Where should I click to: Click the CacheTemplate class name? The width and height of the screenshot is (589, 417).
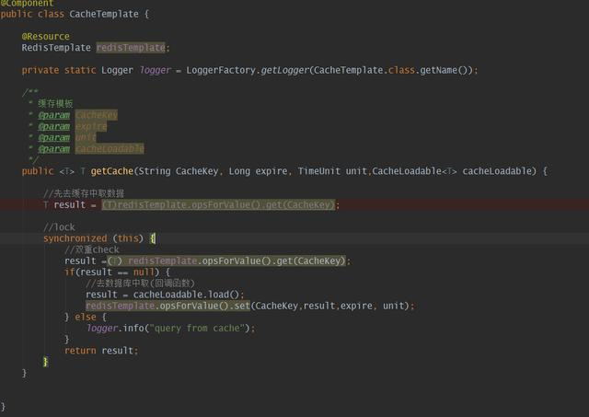(104, 15)
